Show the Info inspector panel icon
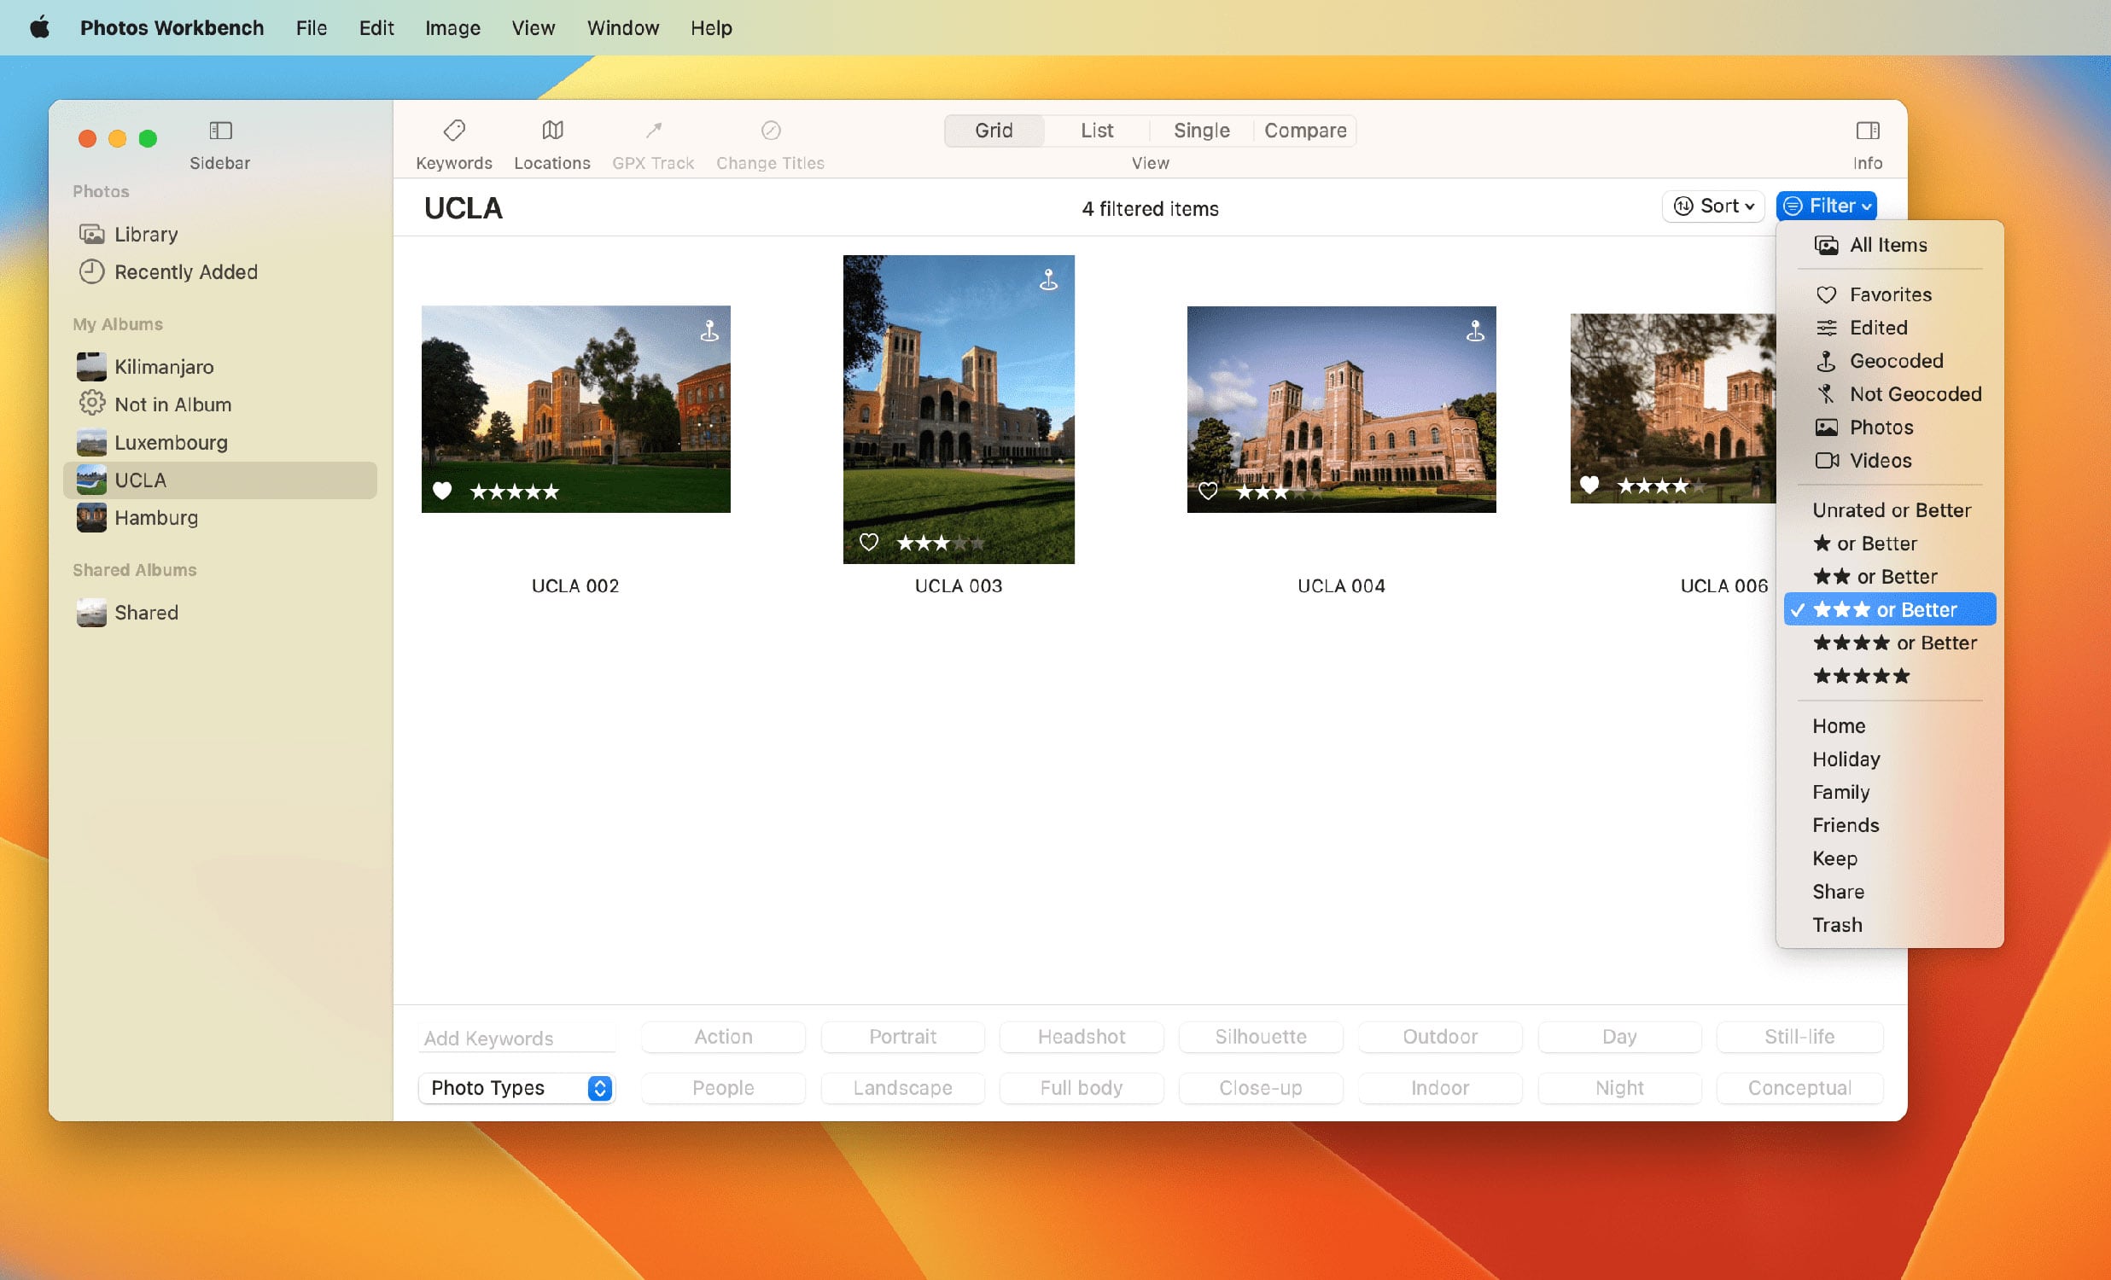 pos(1867,131)
